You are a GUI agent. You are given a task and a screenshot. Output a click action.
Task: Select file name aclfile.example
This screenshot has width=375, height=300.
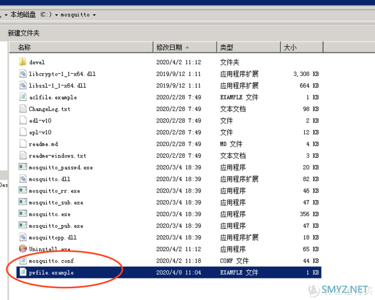coord(53,98)
